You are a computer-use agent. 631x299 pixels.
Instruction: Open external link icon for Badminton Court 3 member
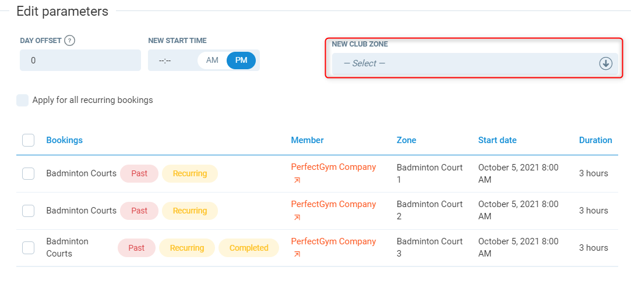(297, 254)
